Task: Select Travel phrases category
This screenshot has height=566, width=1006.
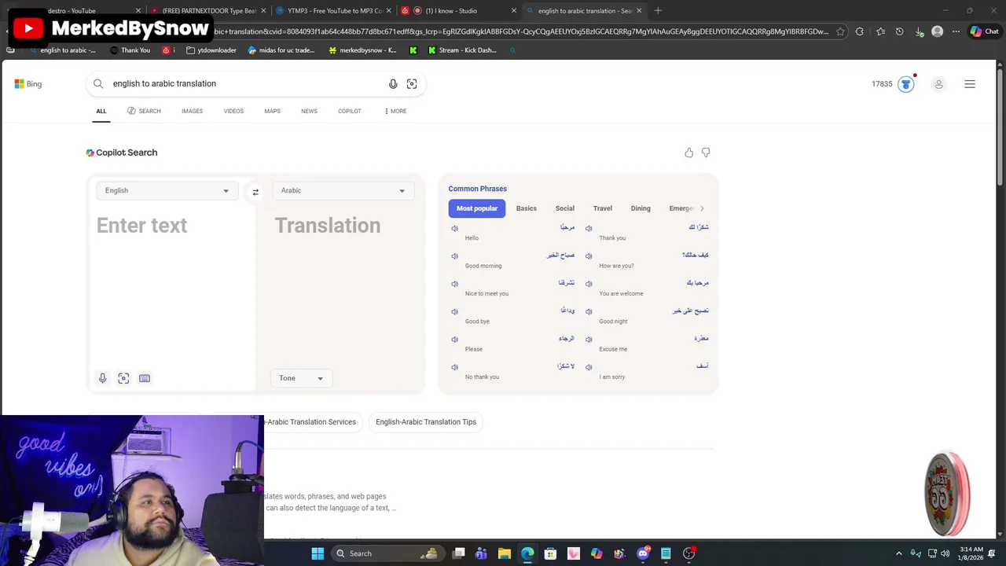Action: coord(603,208)
